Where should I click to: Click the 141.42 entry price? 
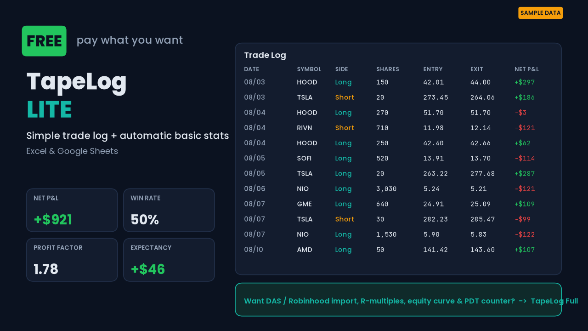pos(435,250)
